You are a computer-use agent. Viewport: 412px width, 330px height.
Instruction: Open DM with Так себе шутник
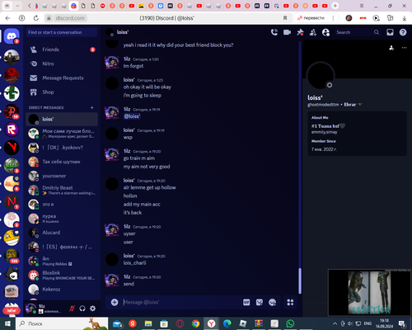click(62, 162)
